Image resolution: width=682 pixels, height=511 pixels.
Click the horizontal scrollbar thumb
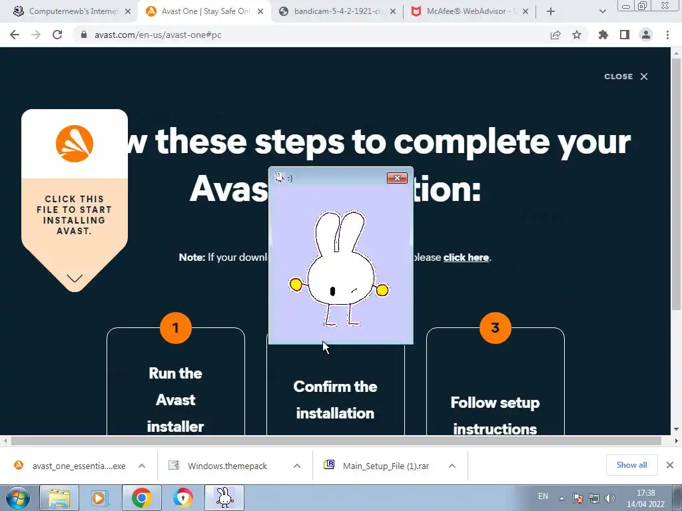pyautogui.click(x=336, y=440)
